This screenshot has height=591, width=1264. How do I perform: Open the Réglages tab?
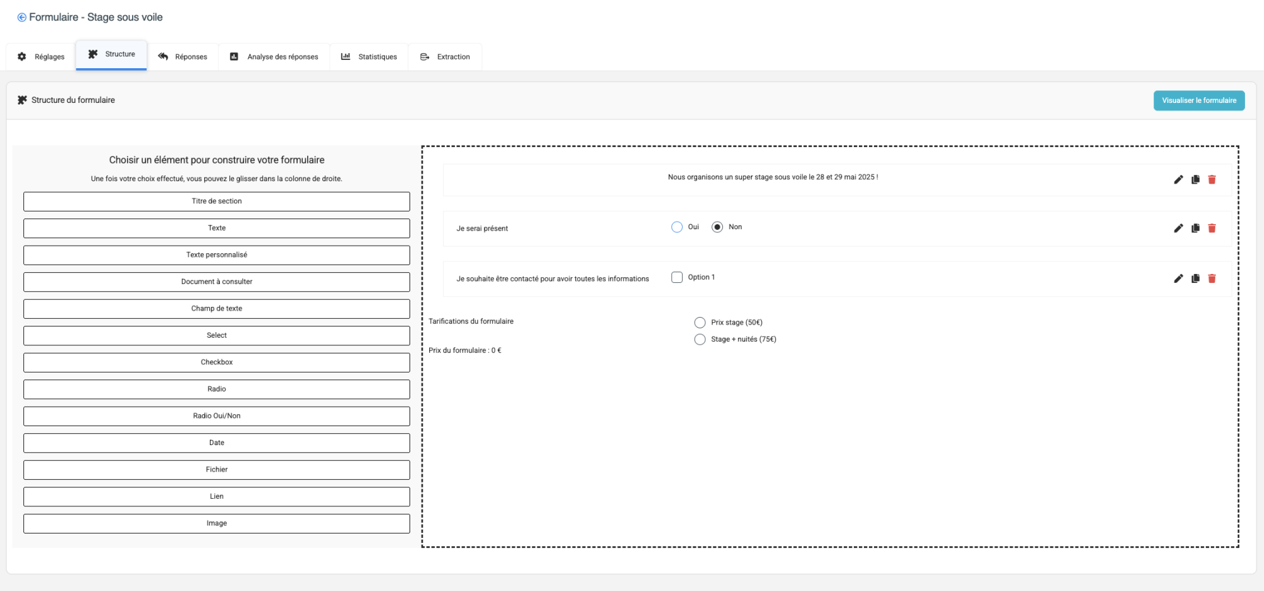(41, 57)
